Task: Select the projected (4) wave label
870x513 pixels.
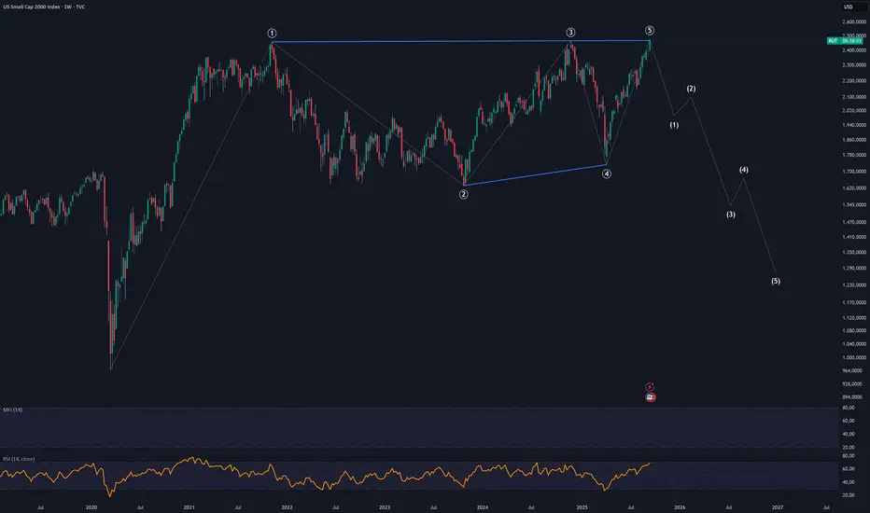Action: click(x=743, y=170)
